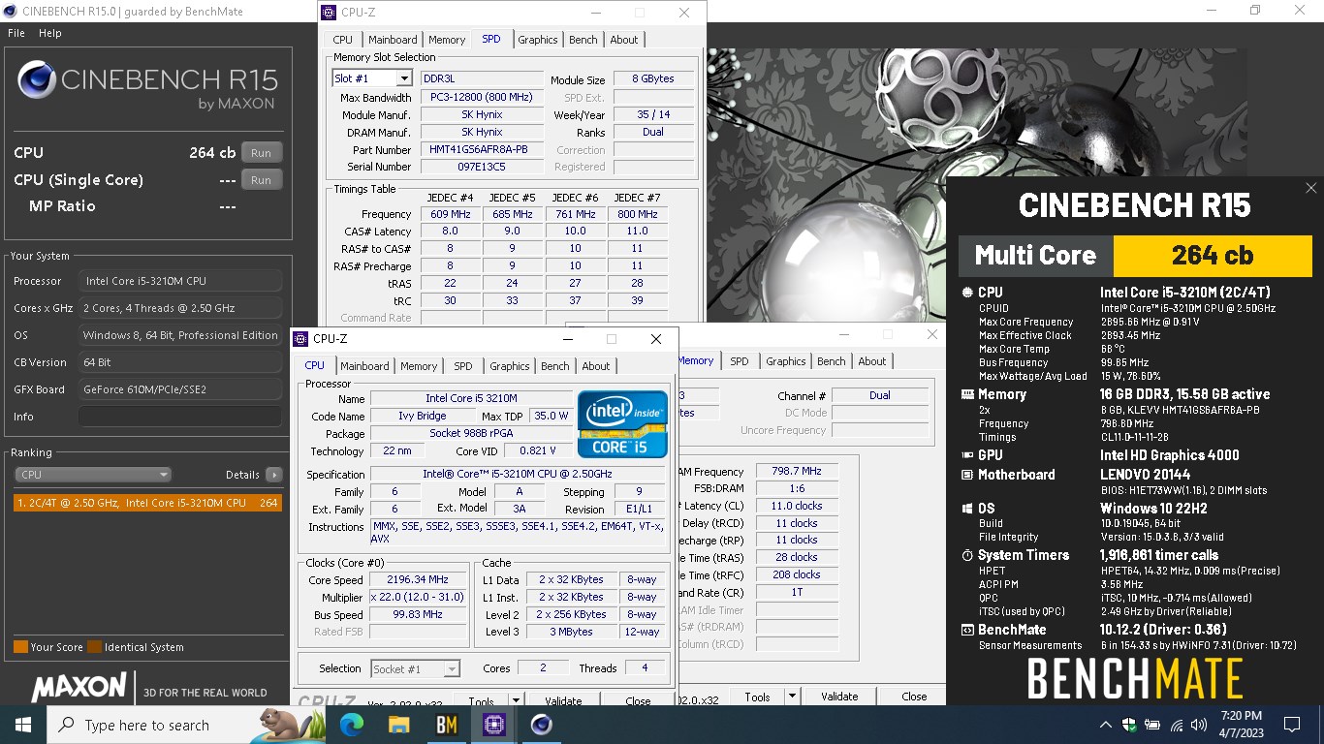Click Close button in Memory CPU-Z window
Viewport: 1324px width, 744px height.
tap(914, 697)
